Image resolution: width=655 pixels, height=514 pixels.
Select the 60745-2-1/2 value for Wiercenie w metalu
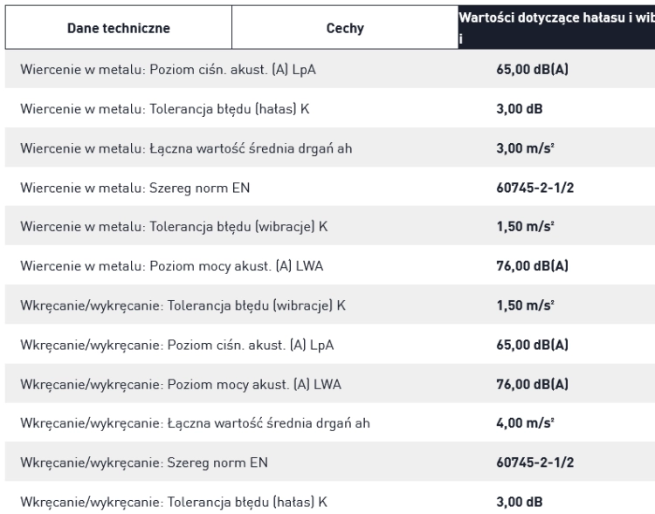(535, 188)
